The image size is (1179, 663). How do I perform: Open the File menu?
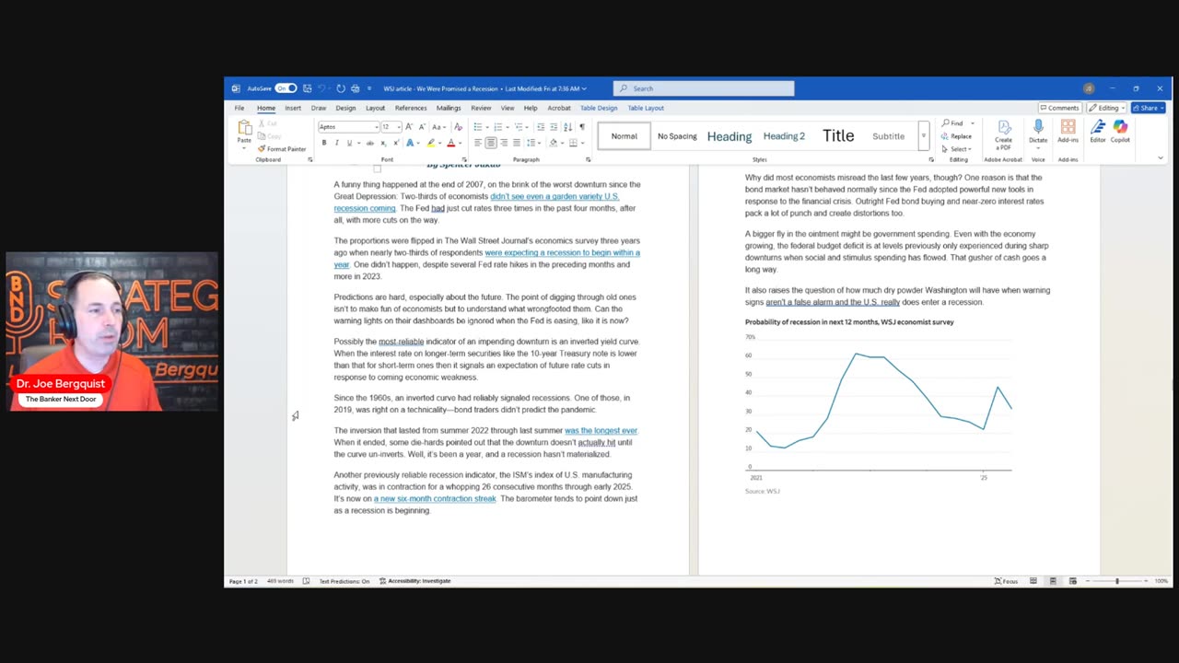click(239, 108)
